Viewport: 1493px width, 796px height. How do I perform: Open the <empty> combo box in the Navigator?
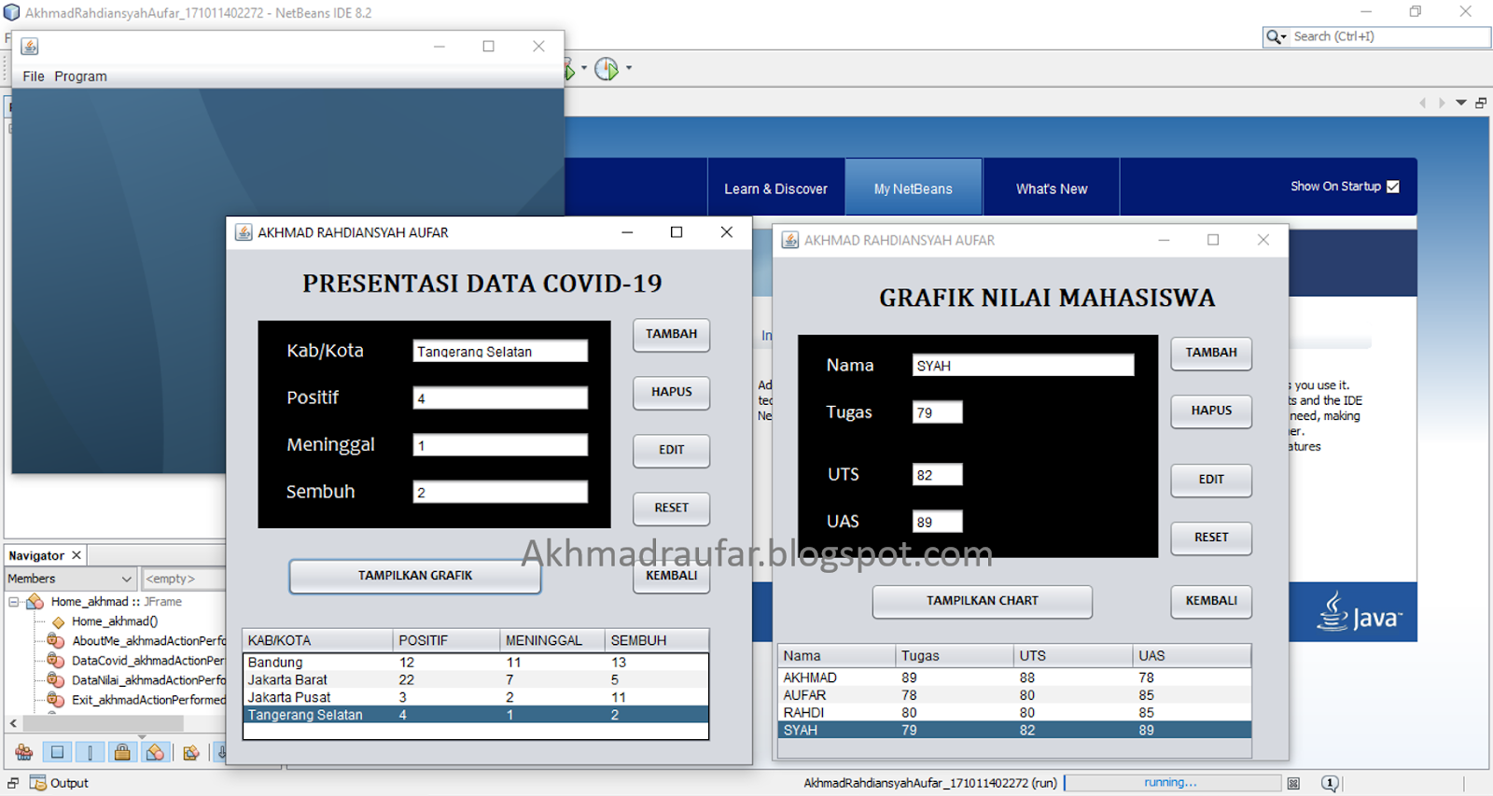click(183, 579)
